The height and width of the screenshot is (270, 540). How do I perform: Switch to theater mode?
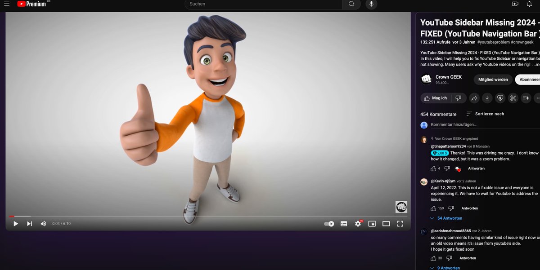pyautogui.click(x=386, y=223)
